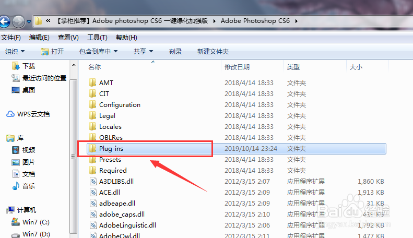The height and width of the screenshot is (238, 413).
Task: Click the 'AdobeLinguistic.dll' file name
Action: tap(127, 225)
